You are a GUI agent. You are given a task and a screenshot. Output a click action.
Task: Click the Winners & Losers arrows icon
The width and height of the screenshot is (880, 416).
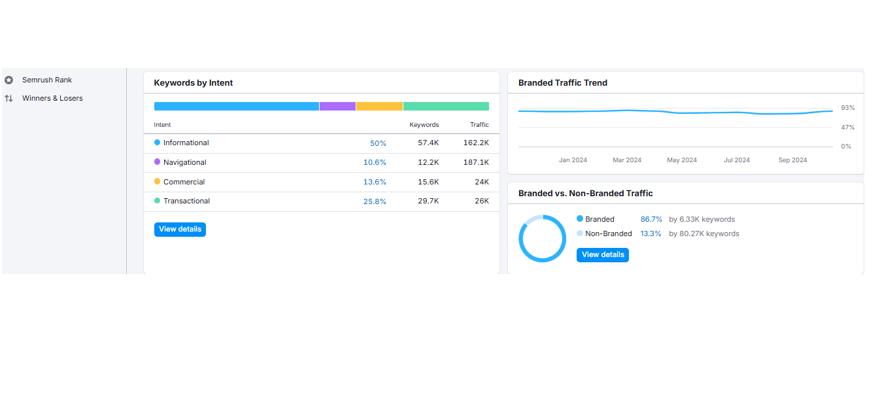point(8,99)
